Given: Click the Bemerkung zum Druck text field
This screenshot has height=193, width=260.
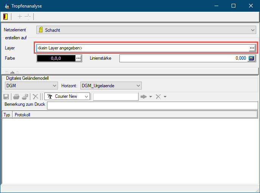Looking at the screenshot, I should click(x=152, y=105).
